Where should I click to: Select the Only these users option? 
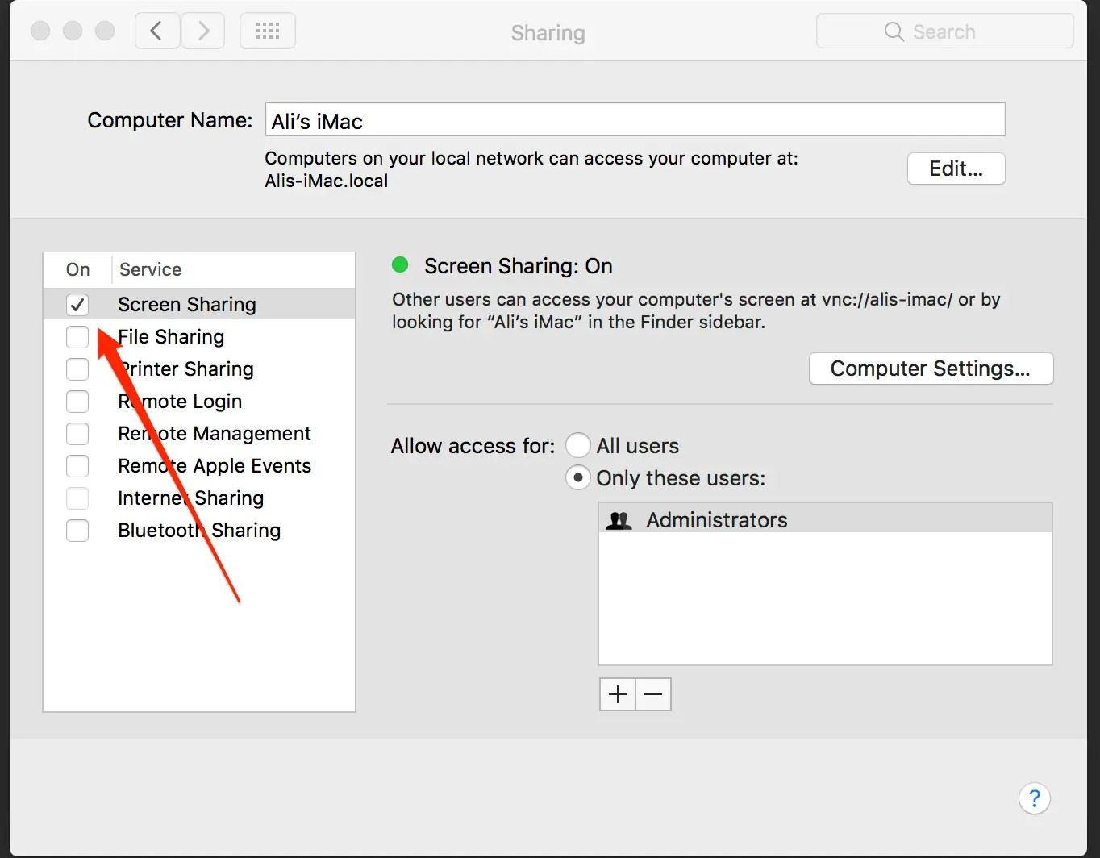point(578,477)
